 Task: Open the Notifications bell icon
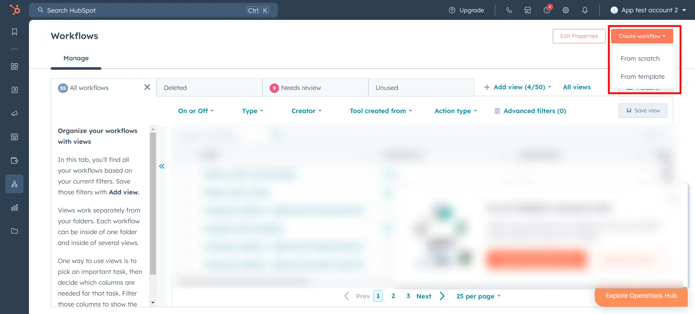[x=585, y=10]
